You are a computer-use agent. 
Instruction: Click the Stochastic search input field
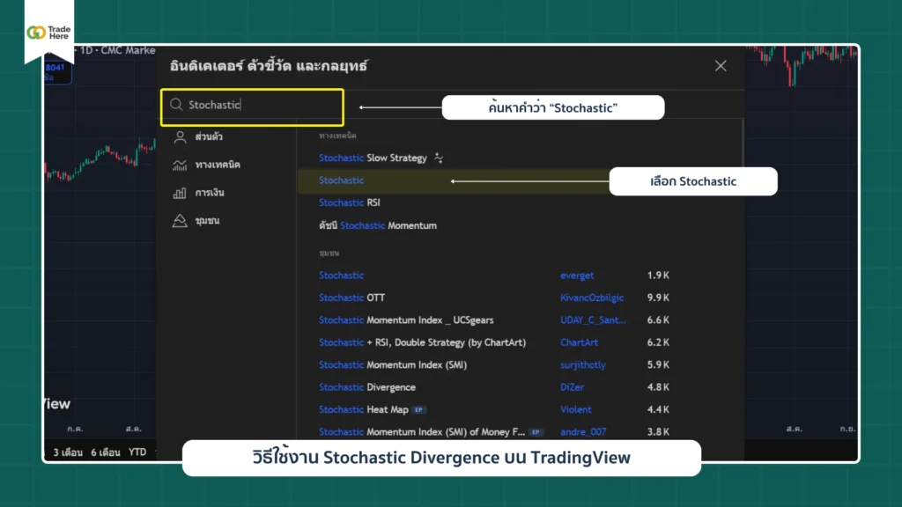click(253, 107)
